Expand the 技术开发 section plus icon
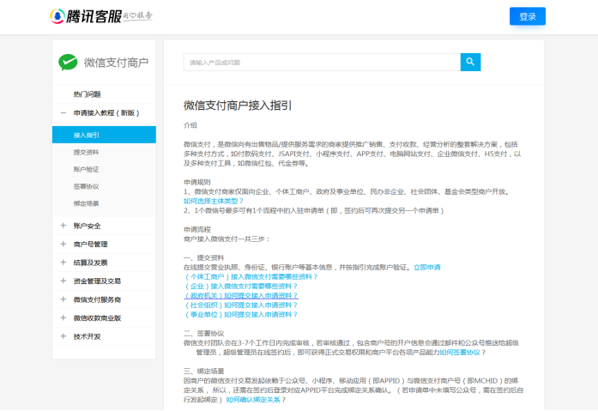This screenshot has width=598, height=411. click(63, 336)
